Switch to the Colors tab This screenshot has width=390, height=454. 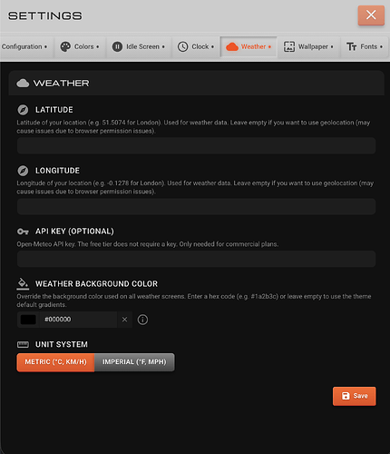coord(80,46)
